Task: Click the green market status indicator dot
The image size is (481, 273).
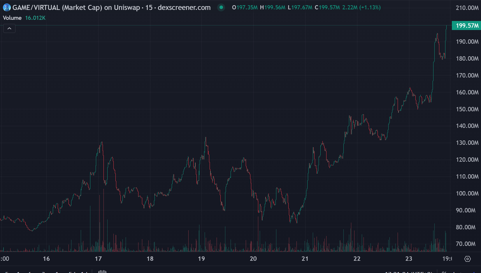Action: (221, 8)
